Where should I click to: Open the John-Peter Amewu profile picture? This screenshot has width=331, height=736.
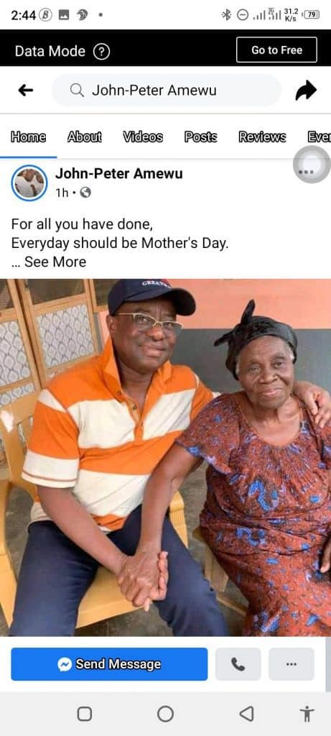pyautogui.click(x=29, y=183)
